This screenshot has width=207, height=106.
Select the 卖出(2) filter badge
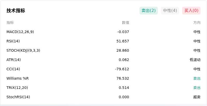[149, 11]
